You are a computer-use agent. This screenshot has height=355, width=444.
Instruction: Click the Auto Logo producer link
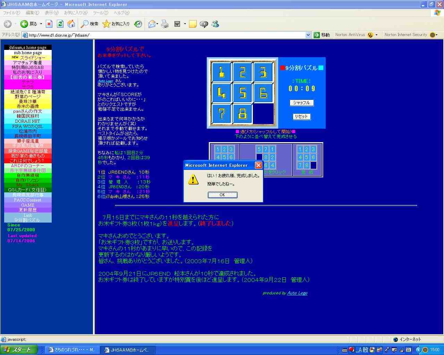(x=297, y=293)
